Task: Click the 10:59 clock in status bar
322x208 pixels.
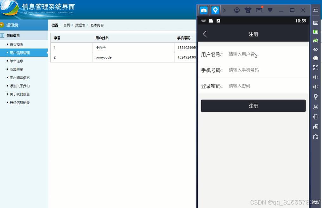Action: (301, 21)
